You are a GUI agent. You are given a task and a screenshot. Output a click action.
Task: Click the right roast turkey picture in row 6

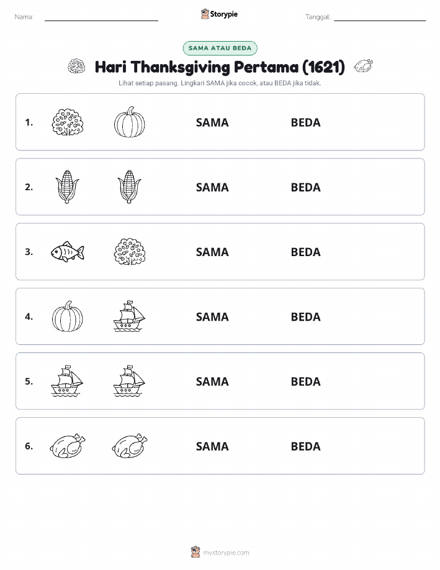point(130,446)
